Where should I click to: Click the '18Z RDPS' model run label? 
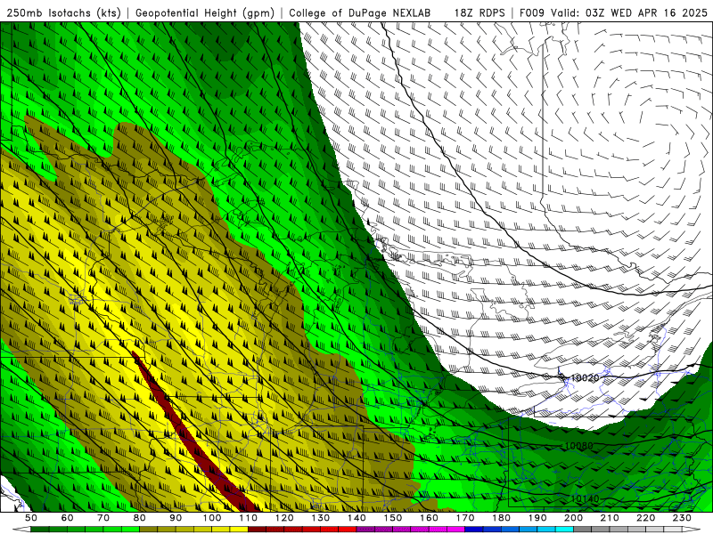click(x=479, y=13)
